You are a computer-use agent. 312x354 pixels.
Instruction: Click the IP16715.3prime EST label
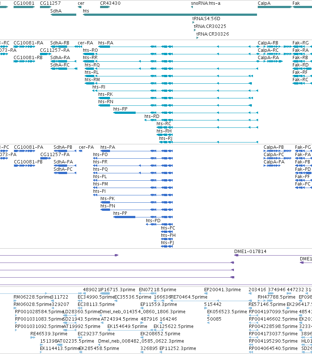coord(117,289)
